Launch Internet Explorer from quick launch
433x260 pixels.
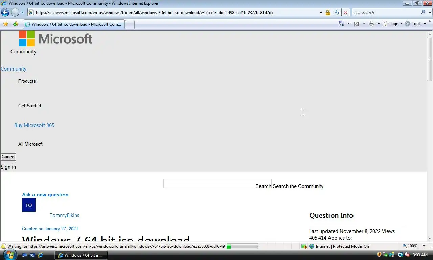pyautogui.click(x=40, y=255)
